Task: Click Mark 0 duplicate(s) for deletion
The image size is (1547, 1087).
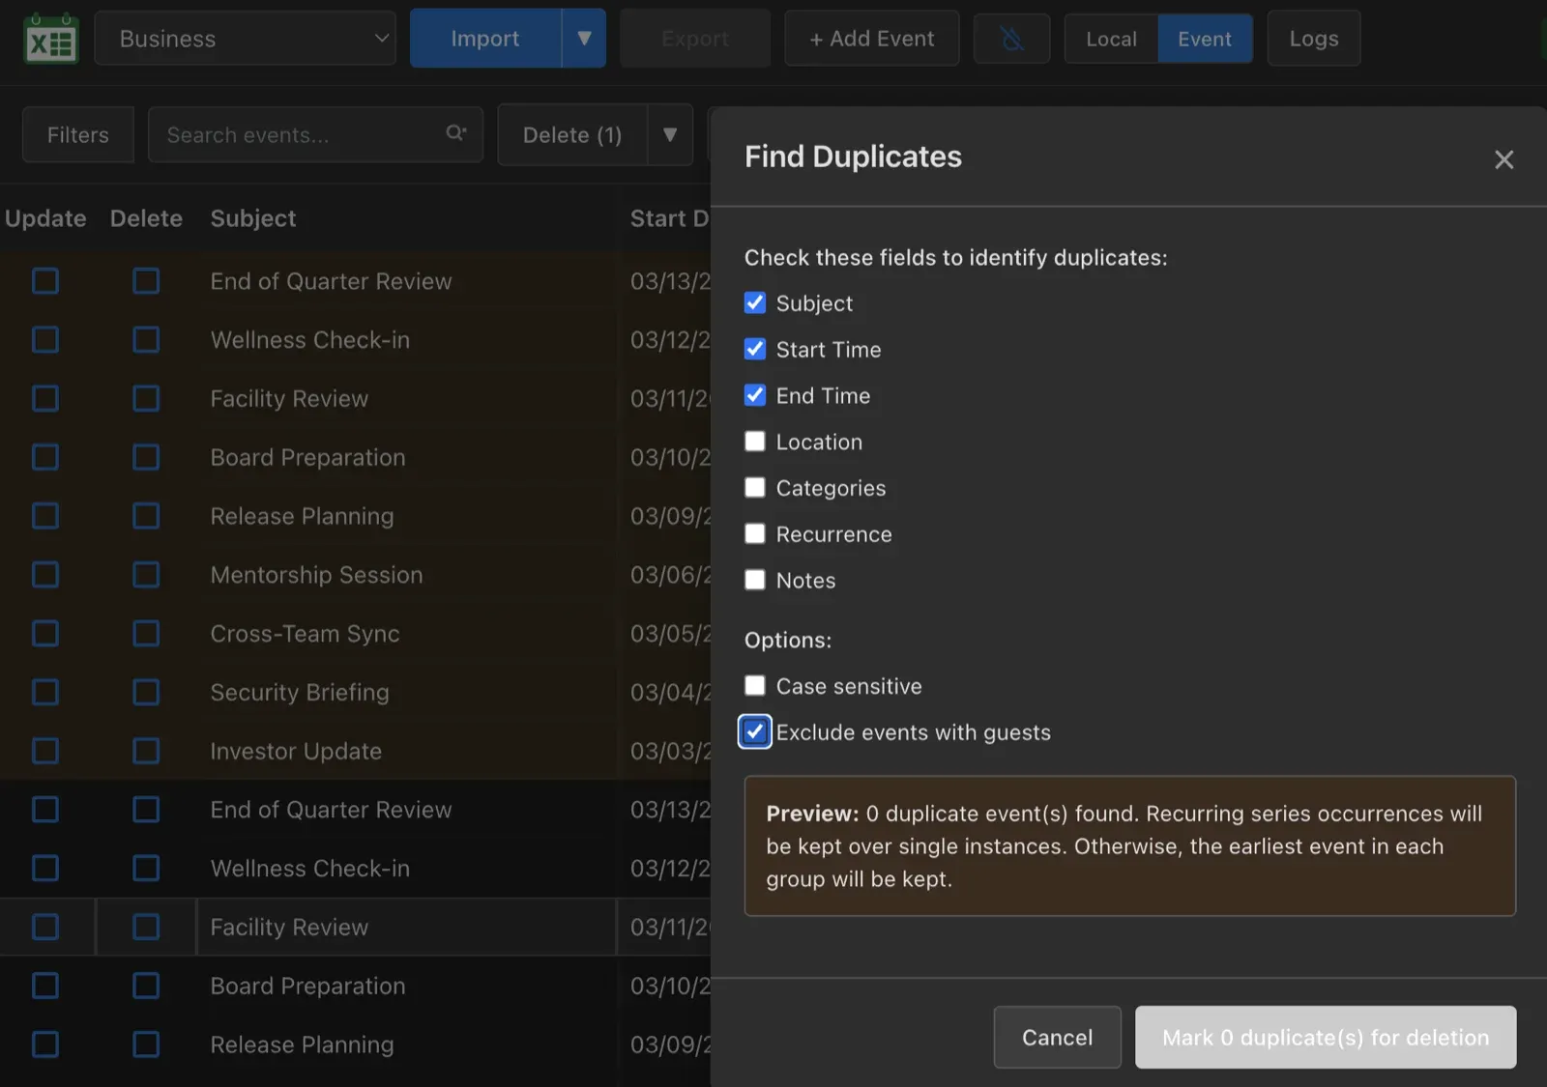Action: pyautogui.click(x=1326, y=1037)
